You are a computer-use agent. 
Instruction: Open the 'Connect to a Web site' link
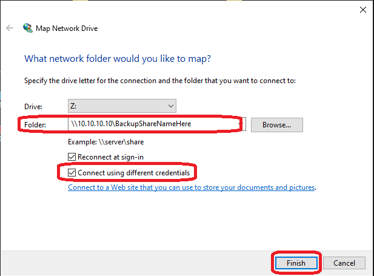(192, 187)
